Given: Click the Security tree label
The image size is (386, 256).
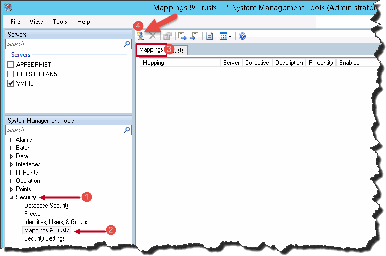Looking at the screenshot, I should [x=26, y=197].
